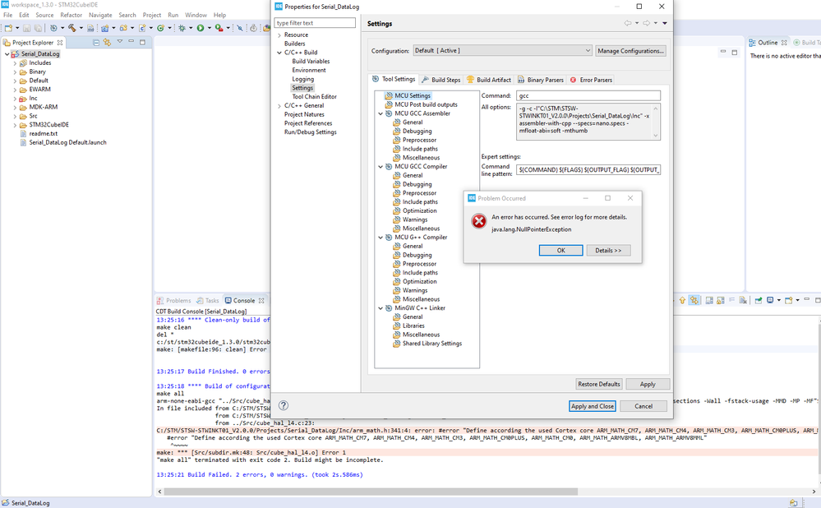
Task: Minimize the Project Explorer panel
Action: 131,42
